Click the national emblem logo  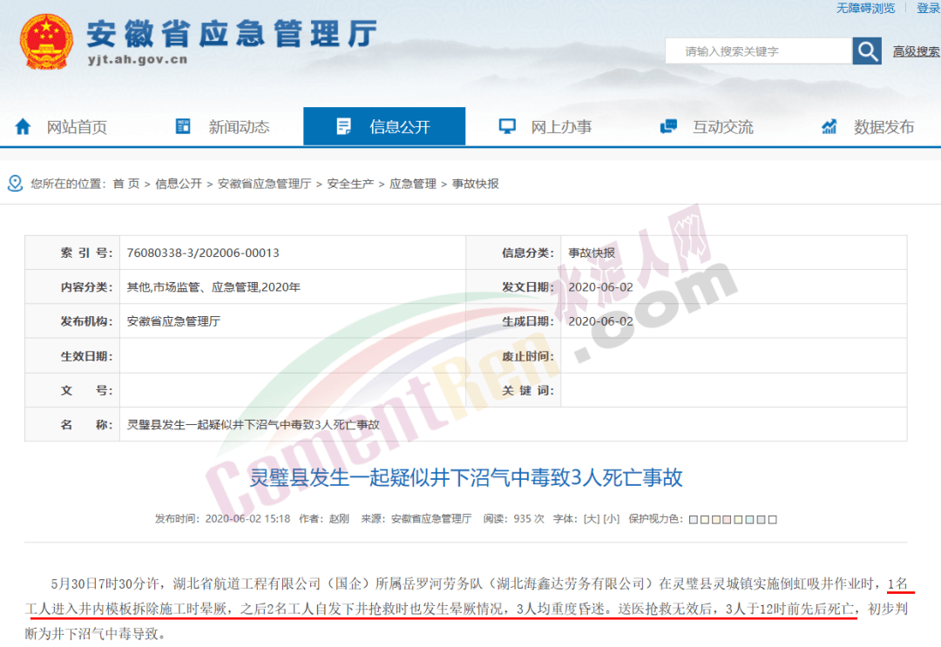[47, 42]
